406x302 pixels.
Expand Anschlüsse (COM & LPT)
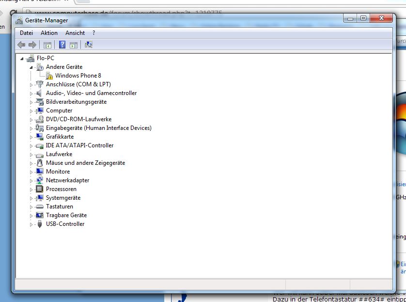31,85
